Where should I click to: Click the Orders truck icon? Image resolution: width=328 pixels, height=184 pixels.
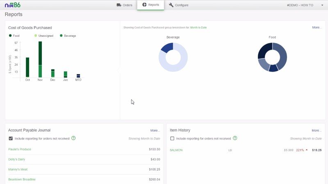point(119,5)
